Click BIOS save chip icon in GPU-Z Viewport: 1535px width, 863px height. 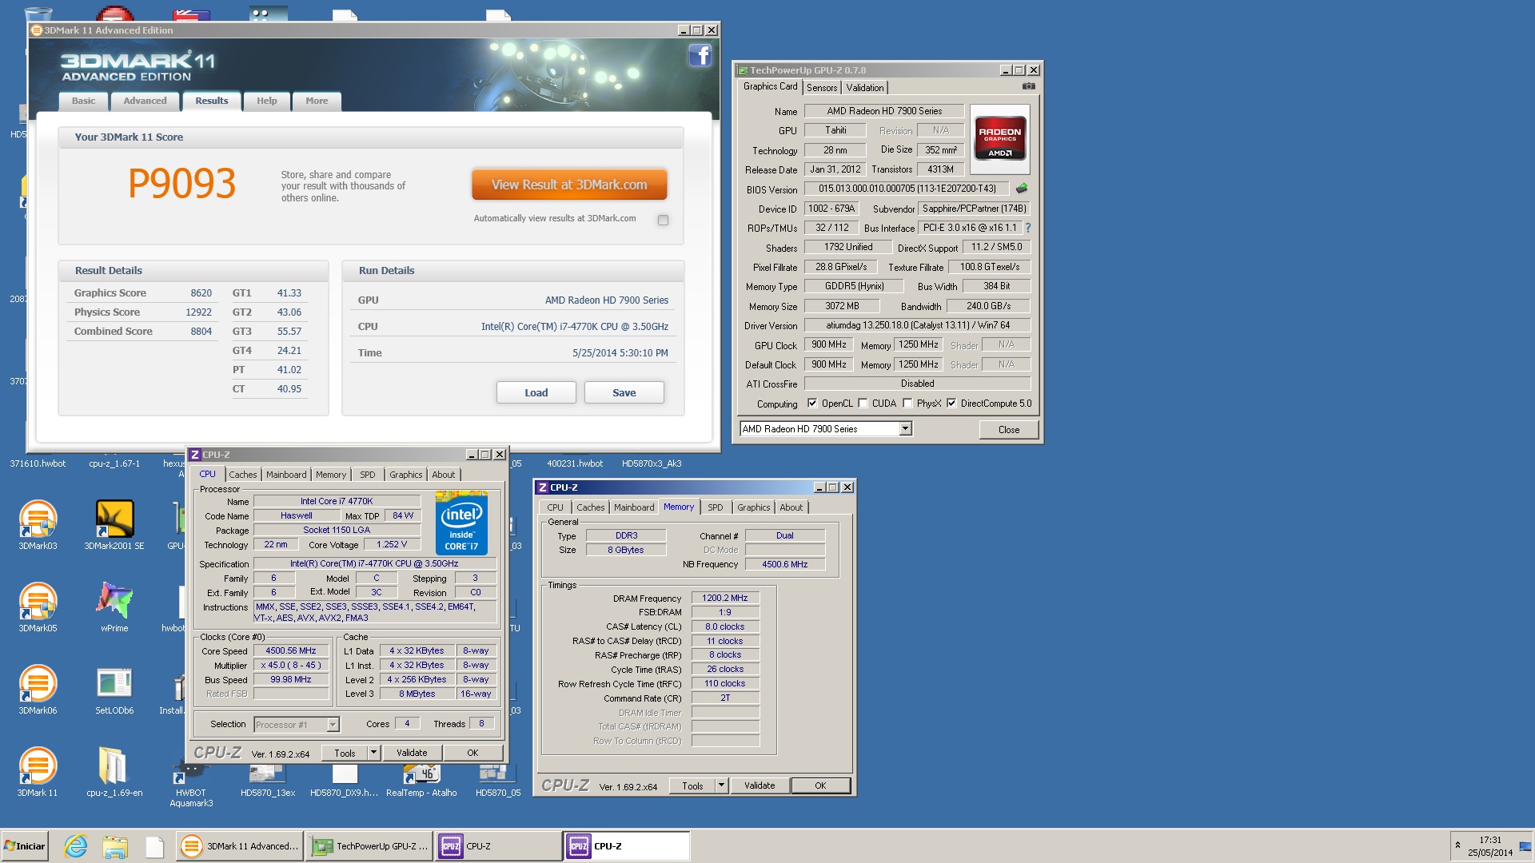pos(1021,189)
